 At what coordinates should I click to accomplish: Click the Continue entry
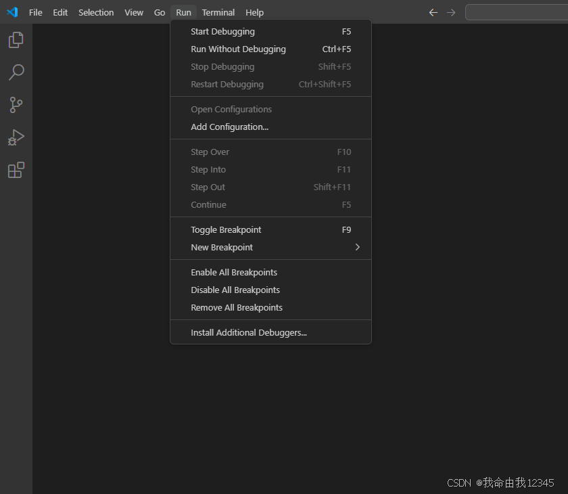[270, 204]
